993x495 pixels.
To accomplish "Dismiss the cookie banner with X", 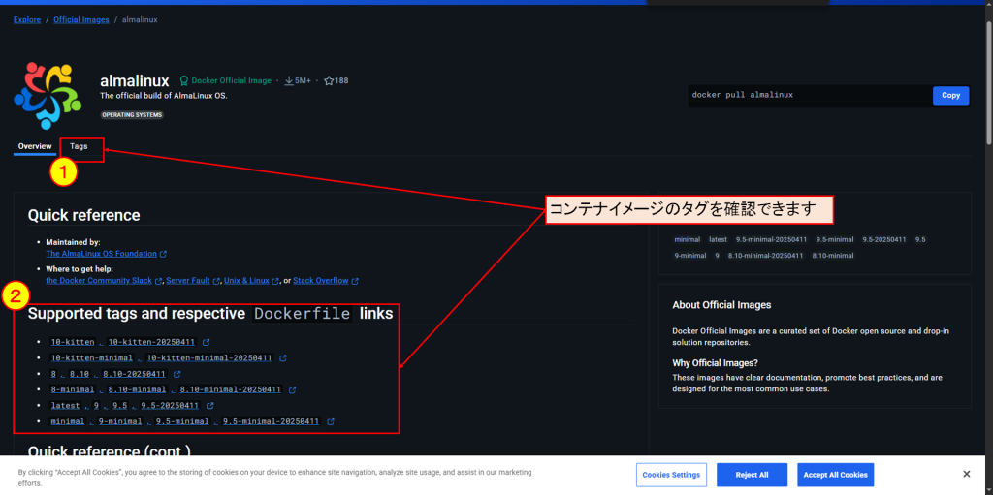I will (x=967, y=474).
